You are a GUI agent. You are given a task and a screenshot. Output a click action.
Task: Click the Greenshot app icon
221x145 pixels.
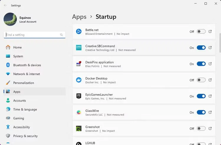click(79, 129)
